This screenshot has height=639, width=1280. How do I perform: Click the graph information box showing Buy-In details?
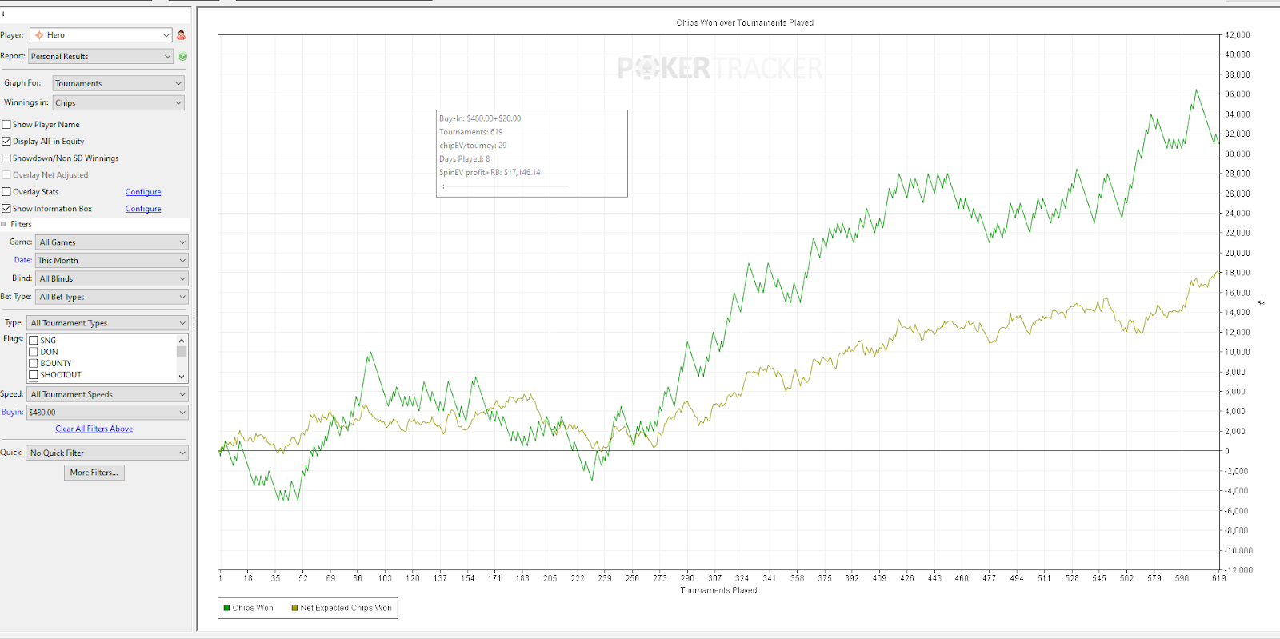tap(532, 154)
